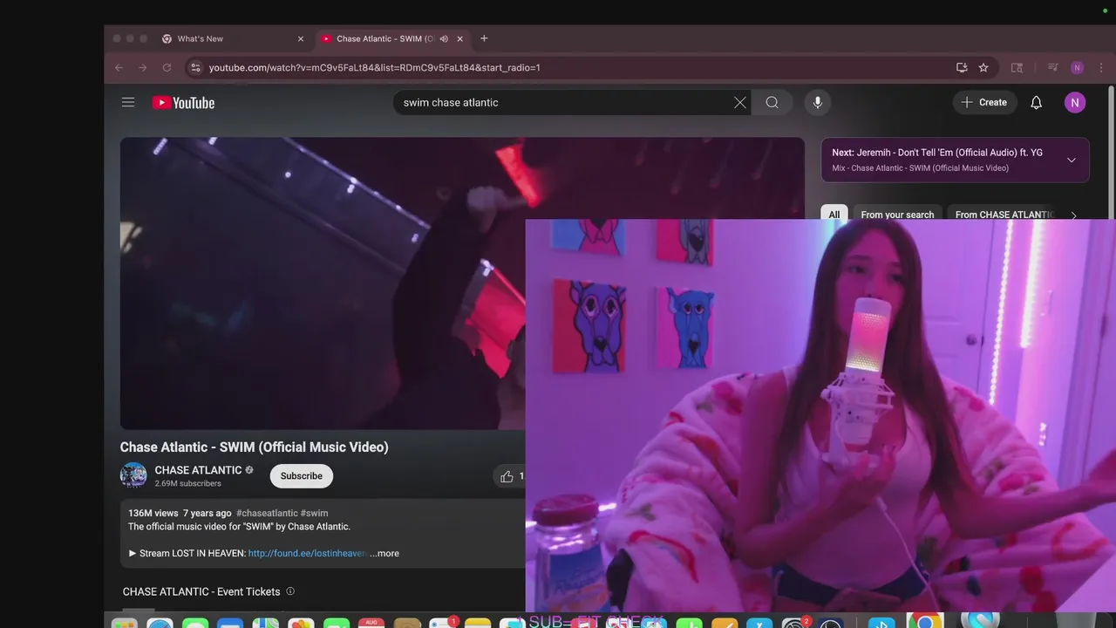Open Chrome media controls icon

tap(1053, 67)
